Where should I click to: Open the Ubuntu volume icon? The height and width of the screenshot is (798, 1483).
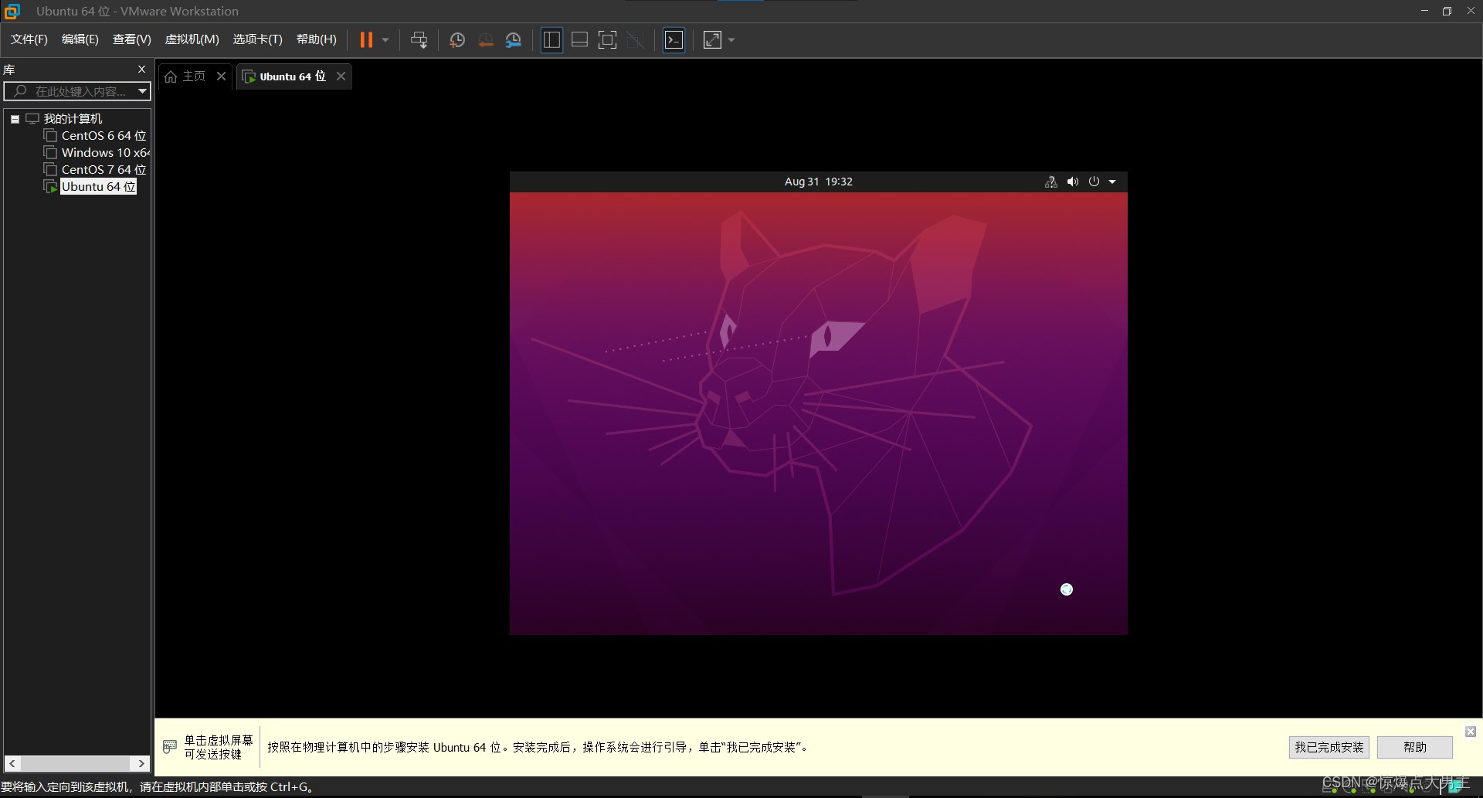coord(1072,182)
